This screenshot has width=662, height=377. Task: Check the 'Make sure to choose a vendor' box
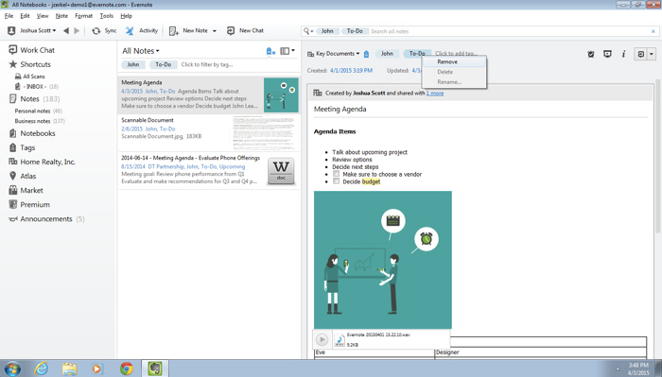click(336, 174)
